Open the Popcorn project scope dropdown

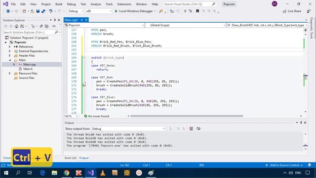click(x=104, y=25)
